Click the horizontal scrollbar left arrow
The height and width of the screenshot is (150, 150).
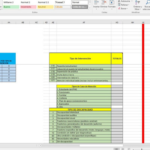coord(40,145)
